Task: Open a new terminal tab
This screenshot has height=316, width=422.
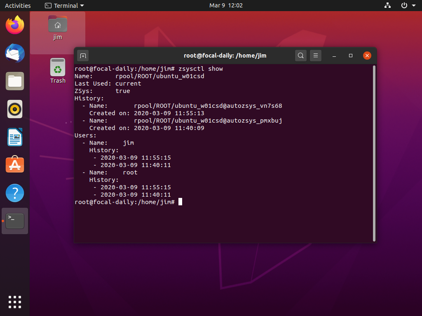Action: [x=83, y=55]
